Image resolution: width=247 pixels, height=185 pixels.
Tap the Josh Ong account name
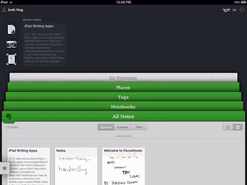tap(15, 10)
